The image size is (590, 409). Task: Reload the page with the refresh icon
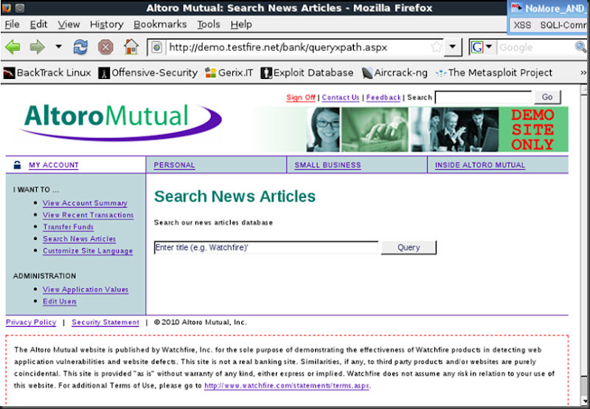coord(80,47)
